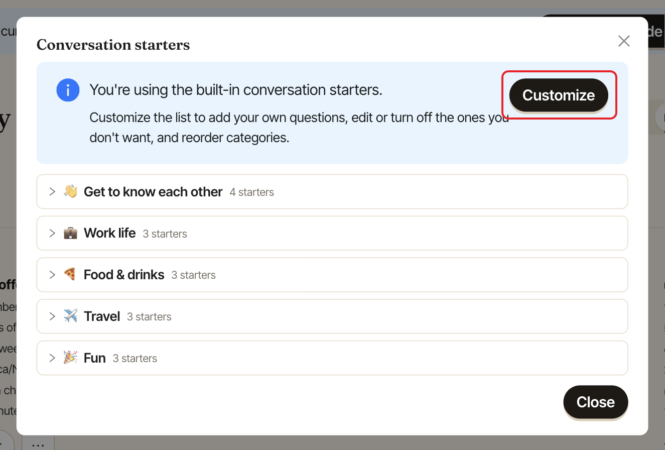Click the party popper emoji icon
Screen dimensions: 665x450
[70, 358]
